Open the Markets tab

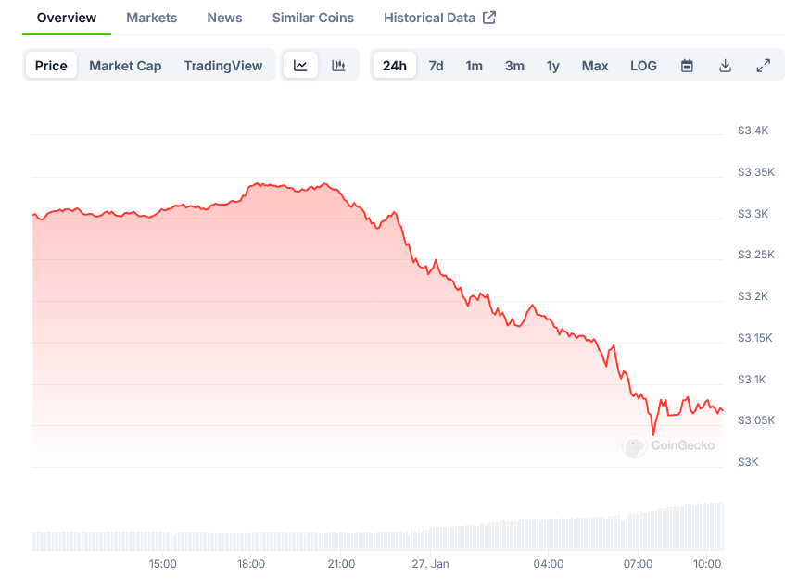pyautogui.click(x=152, y=18)
